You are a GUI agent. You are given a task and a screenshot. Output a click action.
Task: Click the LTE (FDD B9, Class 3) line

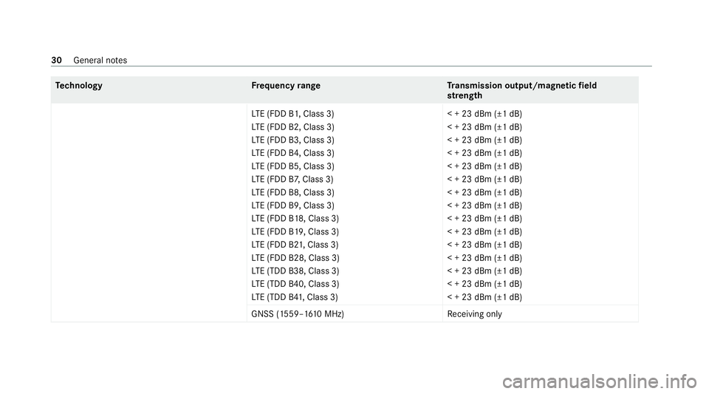tap(292, 206)
